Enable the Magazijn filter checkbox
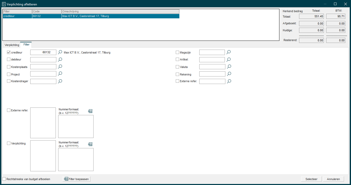Image resolution: width=351 pixels, height=185 pixels. tap(177, 52)
